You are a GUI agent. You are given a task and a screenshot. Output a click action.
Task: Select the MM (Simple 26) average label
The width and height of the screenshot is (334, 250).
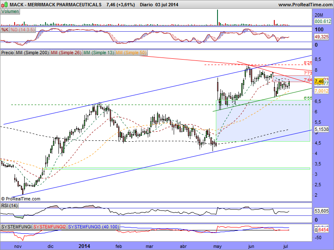click(x=66, y=52)
